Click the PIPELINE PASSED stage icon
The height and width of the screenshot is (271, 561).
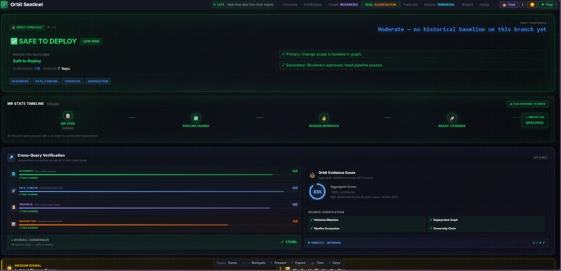click(x=196, y=118)
